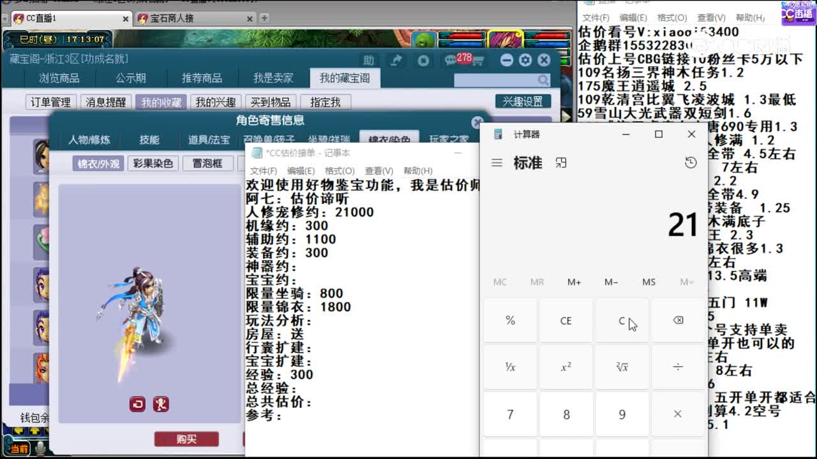Open the 指定我 sub-tab
817x459 pixels.
(x=326, y=102)
